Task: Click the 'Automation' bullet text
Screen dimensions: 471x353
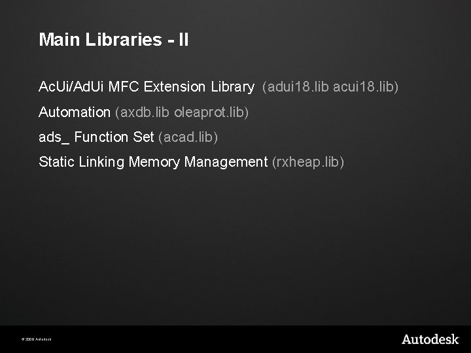Action: point(75,112)
